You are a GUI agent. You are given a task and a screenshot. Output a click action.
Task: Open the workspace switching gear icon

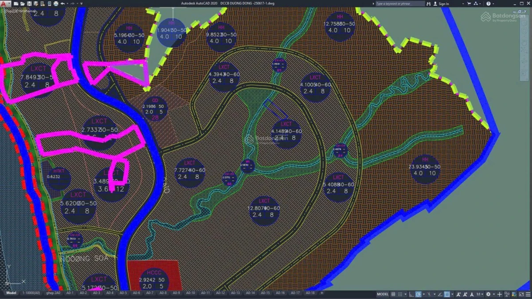tap(488, 294)
